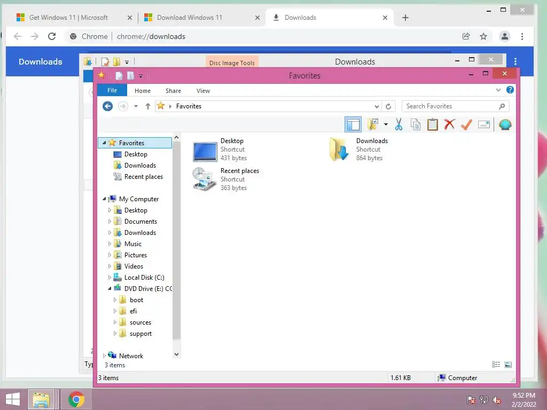This screenshot has height=410, width=547.
Task: Click the Paste clipboard toolbar icon
Action: pyautogui.click(x=433, y=124)
